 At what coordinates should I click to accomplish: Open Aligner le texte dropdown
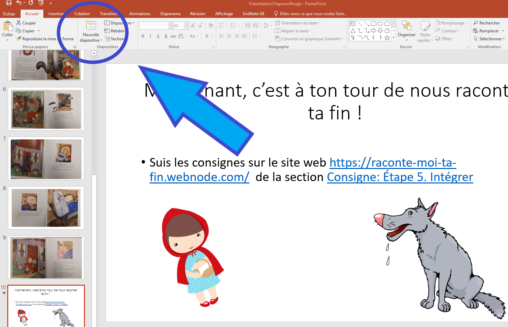pos(293,31)
